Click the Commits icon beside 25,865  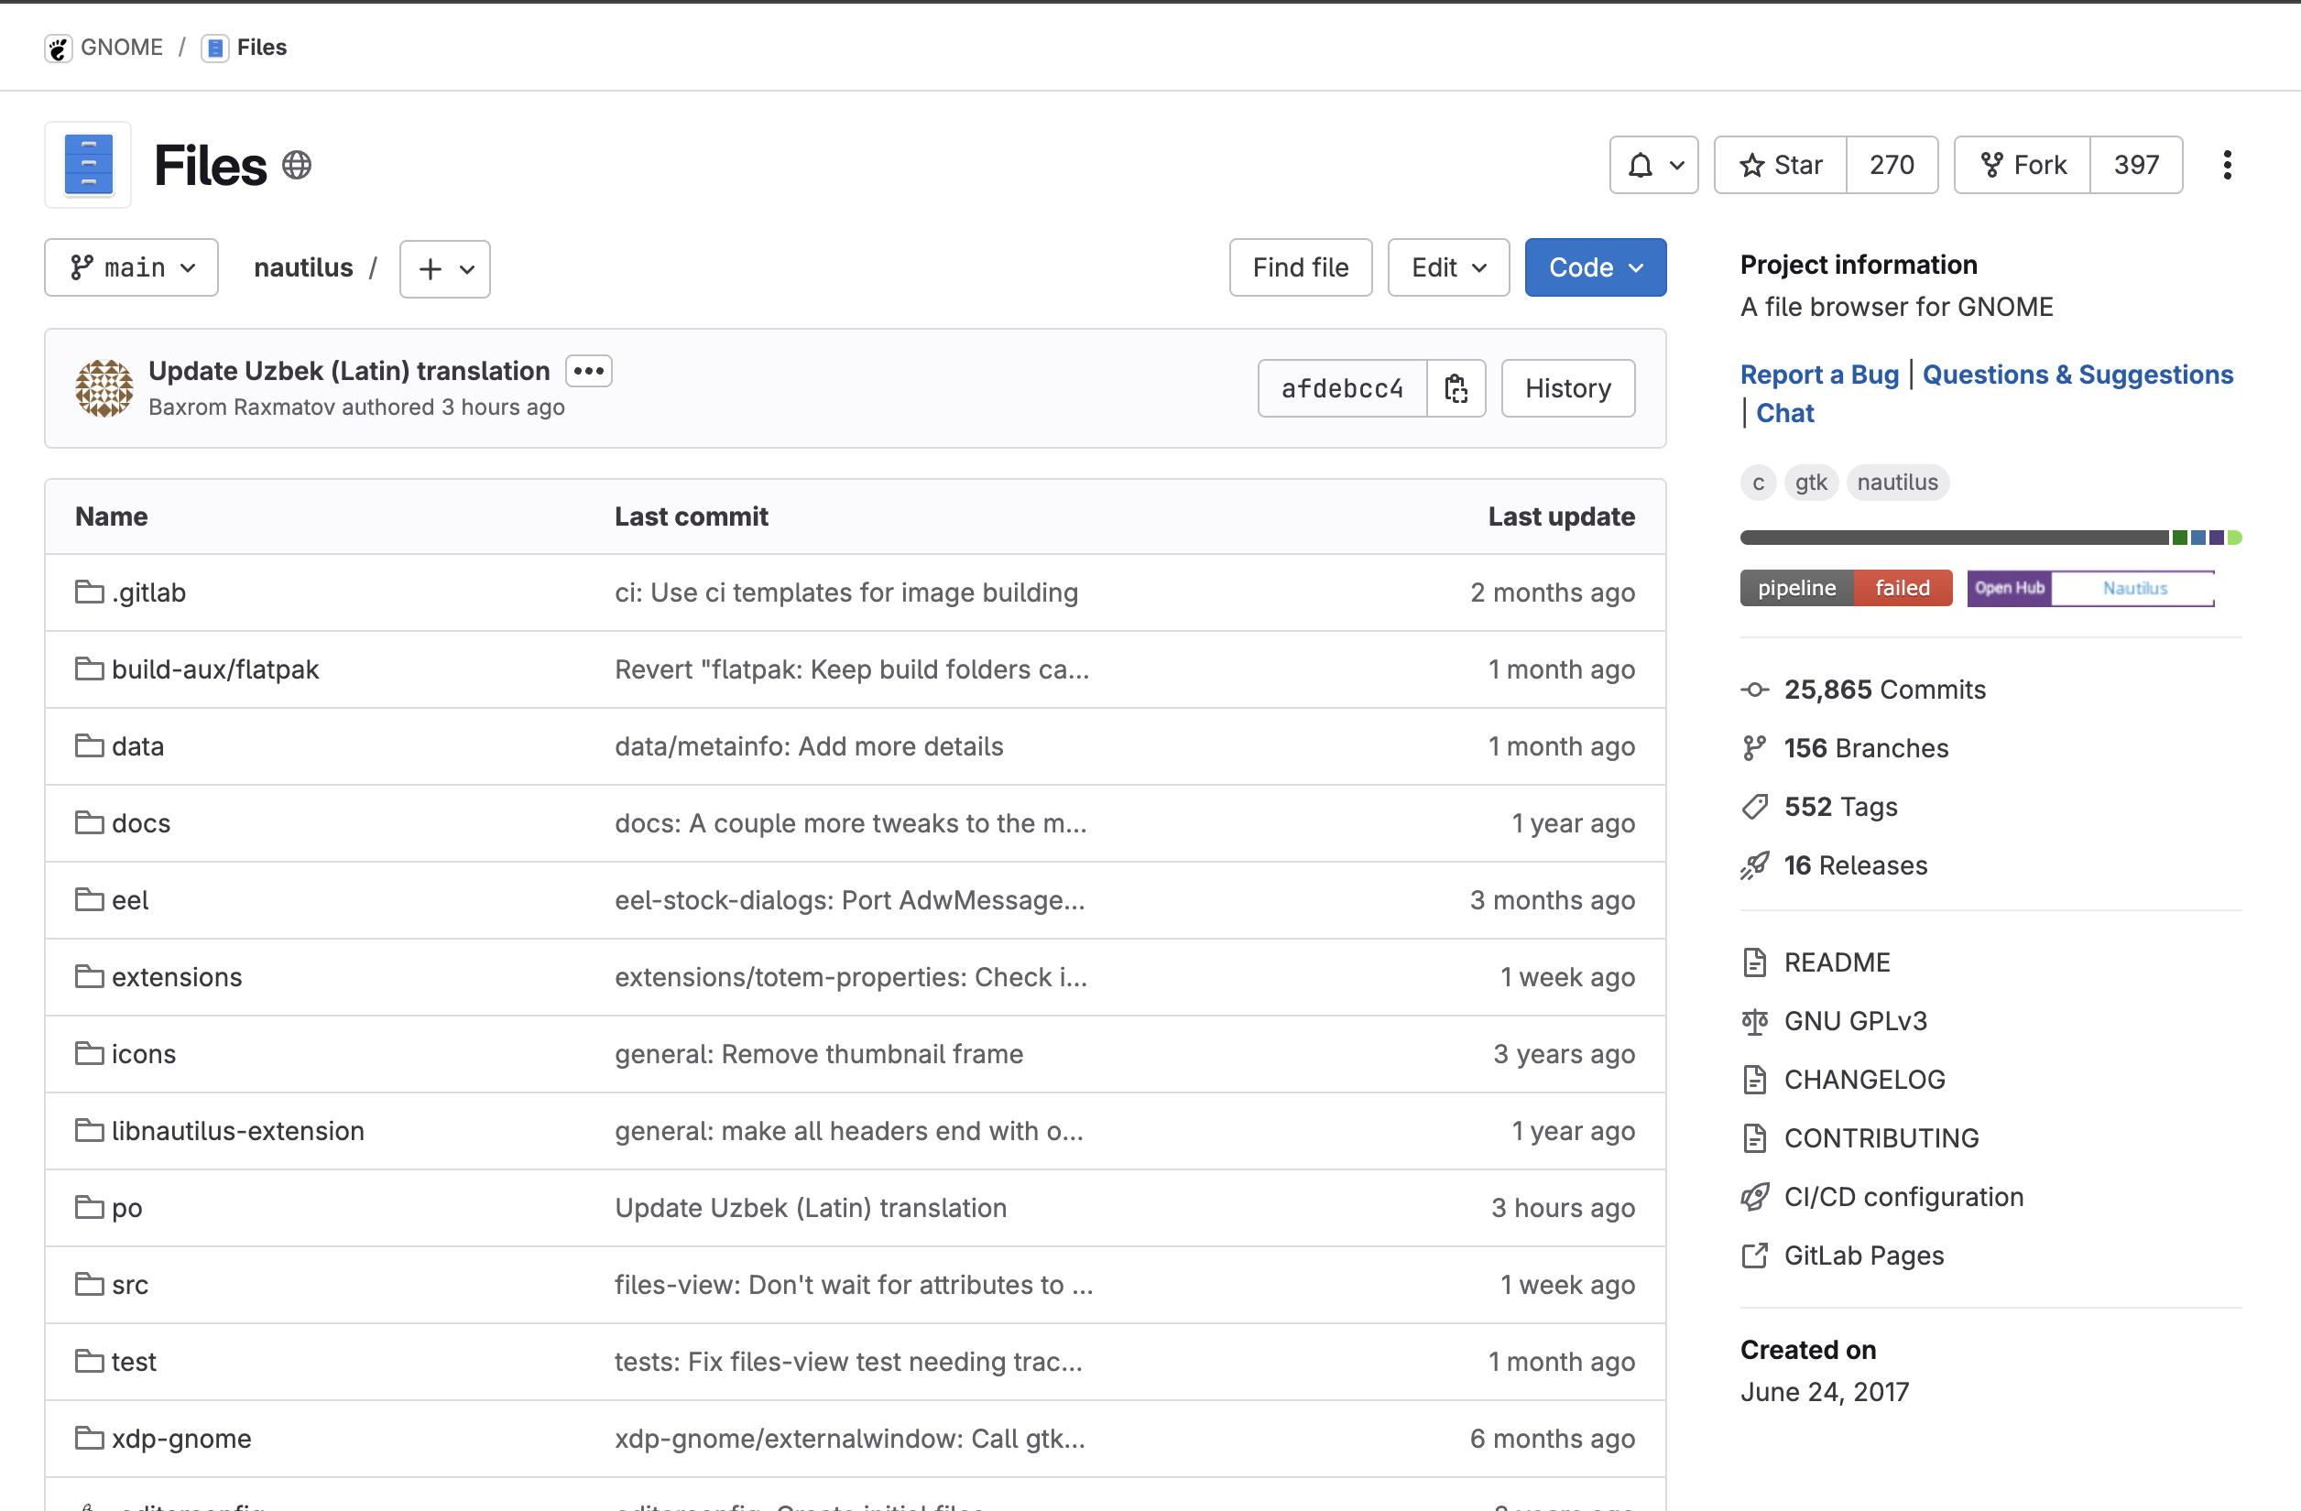pyautogui.click(x=1755, y=690)
